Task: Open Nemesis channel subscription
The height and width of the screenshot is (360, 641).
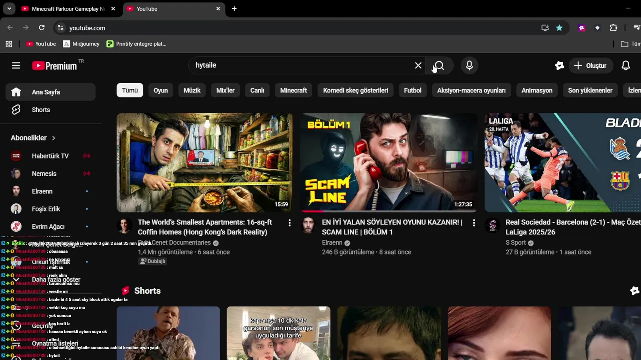Action: pyautogui.click(x=50, y=174)
